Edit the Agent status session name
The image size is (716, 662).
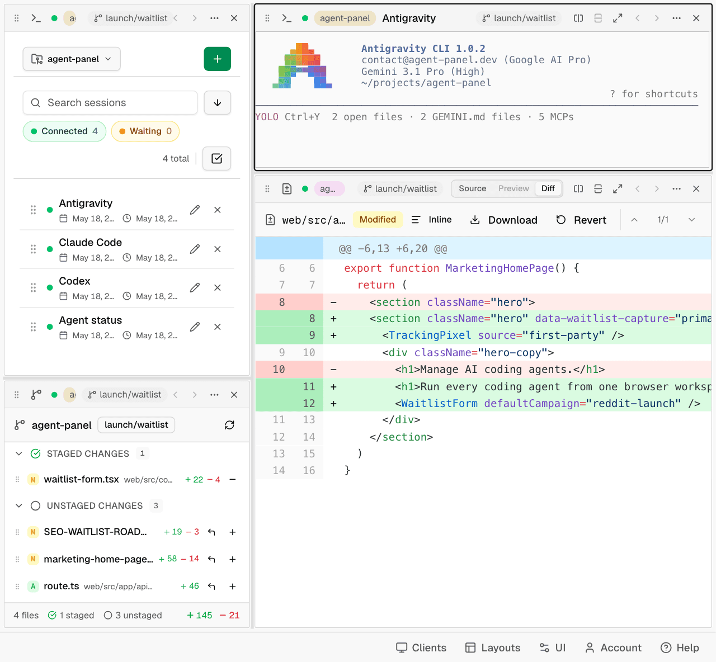(x=195, y=327)
